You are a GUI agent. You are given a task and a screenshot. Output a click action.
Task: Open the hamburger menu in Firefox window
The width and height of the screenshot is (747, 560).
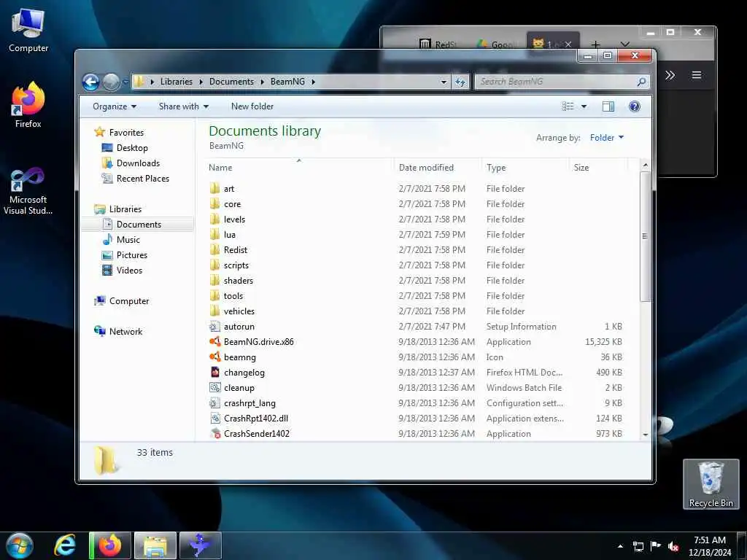pos(696,75)
